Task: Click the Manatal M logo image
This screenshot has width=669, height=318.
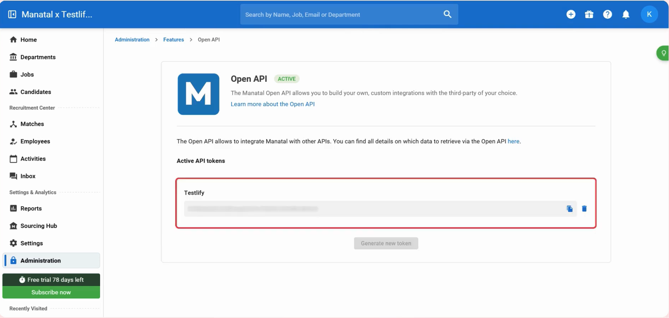Action: [198, 94]
